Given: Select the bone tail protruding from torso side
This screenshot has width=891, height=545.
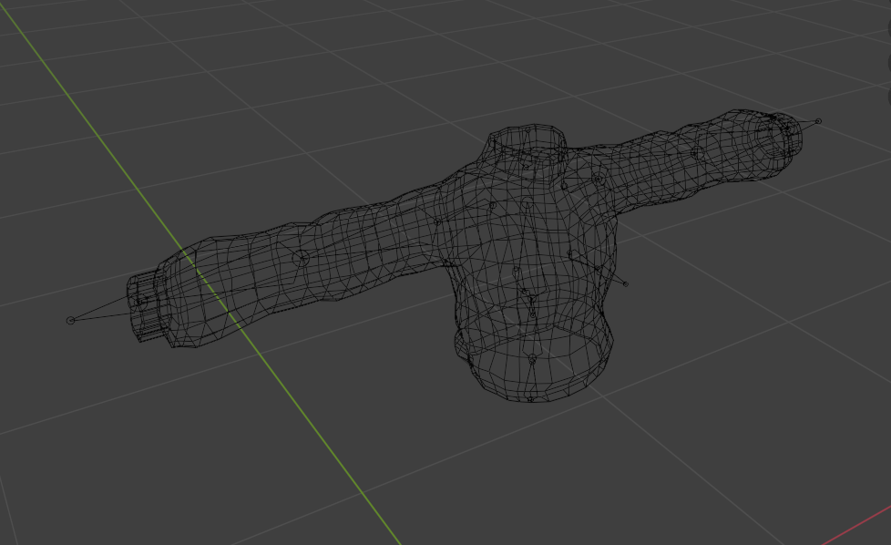Looking at the screenshot, I should (x=626, y=283).
